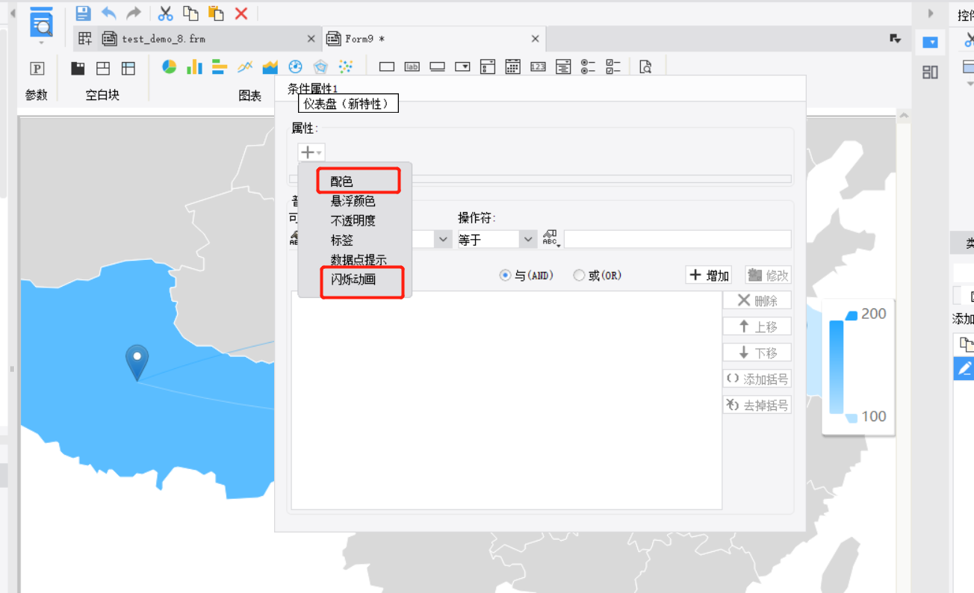Expand the plus add-property dropdown
Viewport: 974px width, 593px height.
coord(311,152)
